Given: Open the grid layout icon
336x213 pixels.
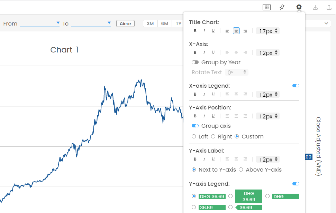Looking at the screenshot, I should tap(266, 7).
